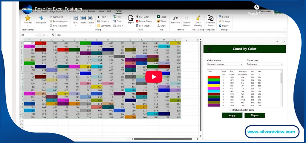The height and width of the screenshot is (143, 306).
Task: Open the Name Box dropdown arrow
Action: tap(36, 35)
